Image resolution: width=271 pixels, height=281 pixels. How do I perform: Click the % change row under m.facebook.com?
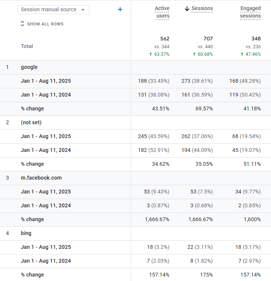point(32,220)
